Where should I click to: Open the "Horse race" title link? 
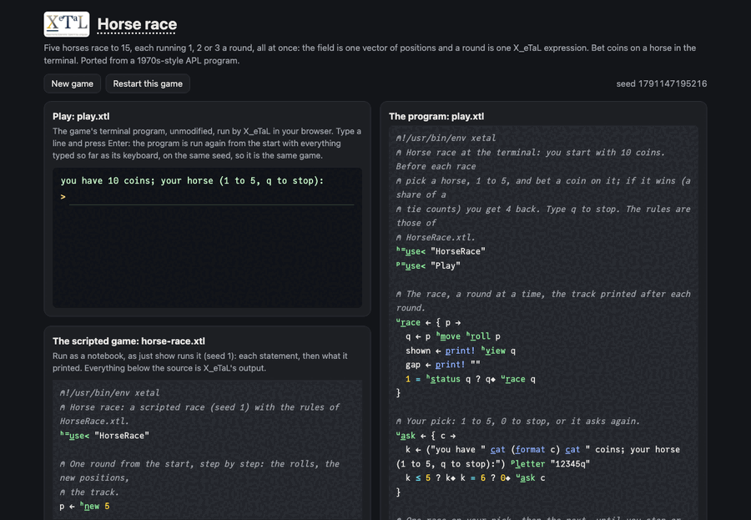(137, 24)
